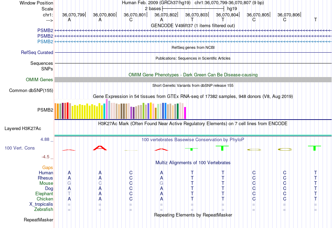Click the chr1: ruler label
The height and width of the screenshot is (228, 332).
pyautogui.click(x=48, y=15)
